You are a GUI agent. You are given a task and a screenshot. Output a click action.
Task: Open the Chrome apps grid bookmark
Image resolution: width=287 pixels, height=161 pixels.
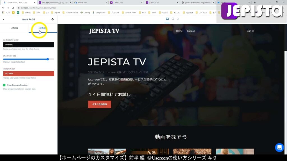pos(6,13)
